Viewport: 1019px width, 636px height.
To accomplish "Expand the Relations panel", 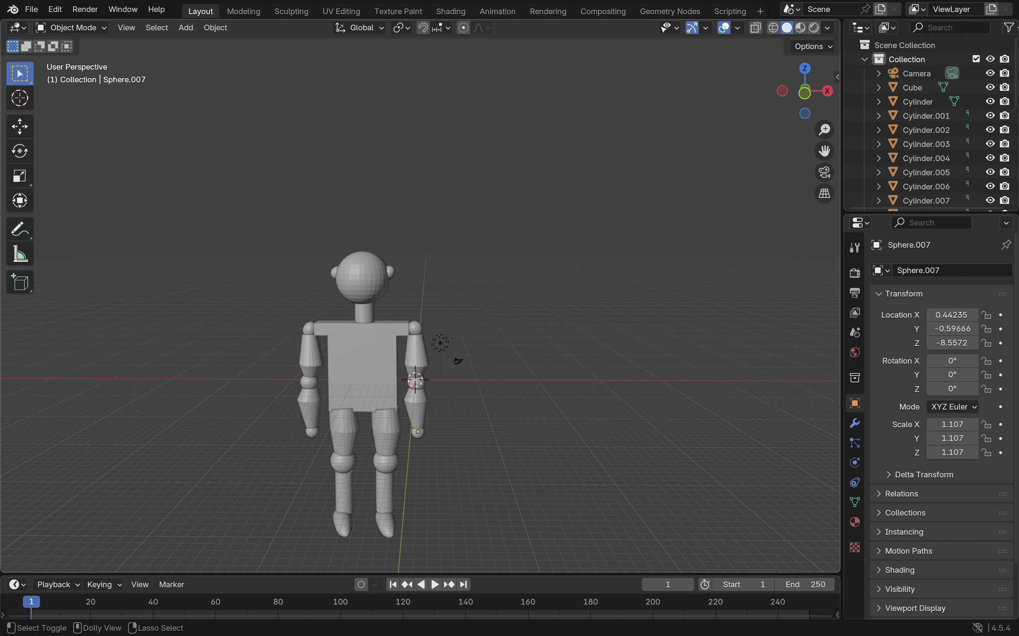I will point(901,493).
